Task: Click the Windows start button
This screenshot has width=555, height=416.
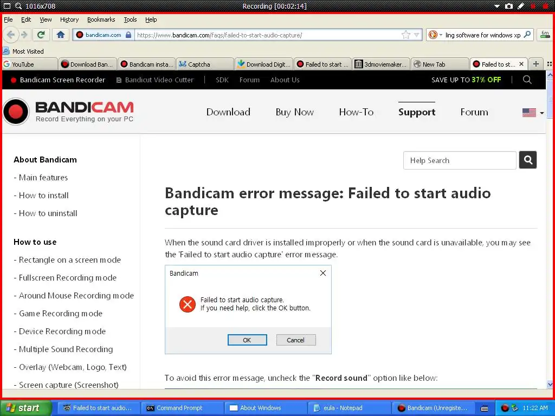Action: (26, 408)
